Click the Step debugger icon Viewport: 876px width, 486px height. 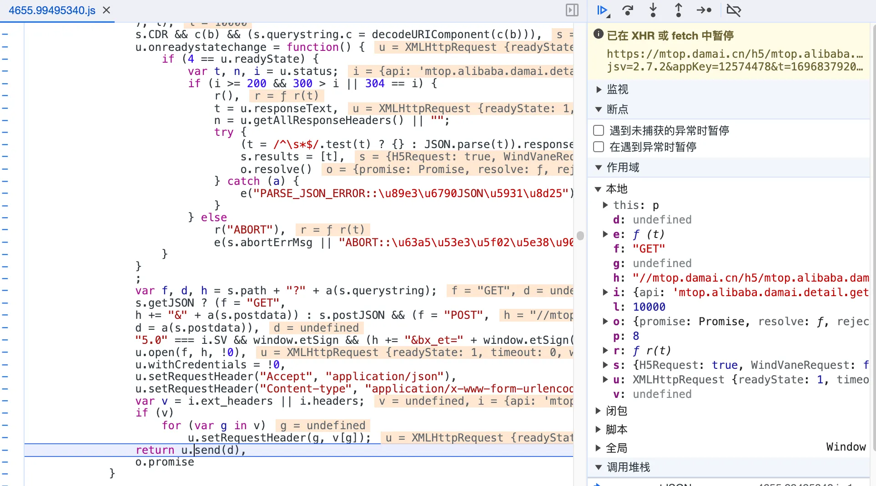704,10
